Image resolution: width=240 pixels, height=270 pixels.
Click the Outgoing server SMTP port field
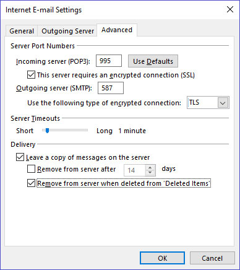click(111, 88)
